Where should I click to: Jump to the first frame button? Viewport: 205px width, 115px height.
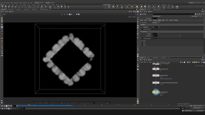point(2,106)
